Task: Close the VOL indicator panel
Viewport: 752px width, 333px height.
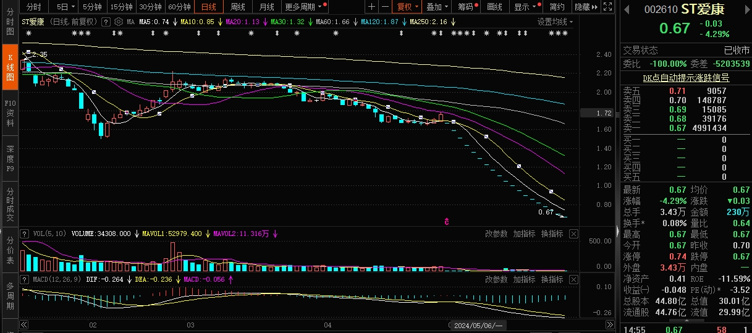Action: point(573,234)
